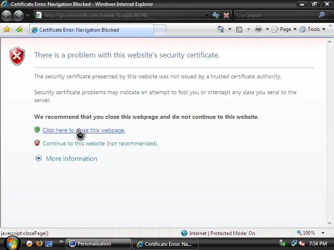334x250 pixels.
Task: Expand the Quick Launch overflow chevron
Action: point(61,242)
